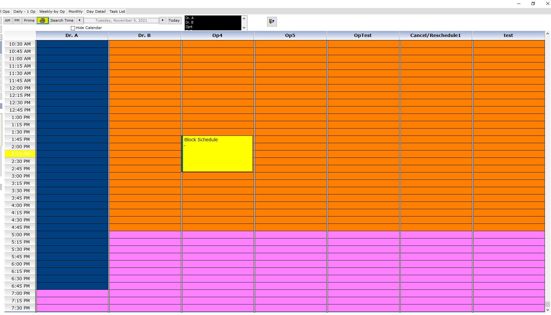551x315 pixels.
Task: Toggle the Hide Calendar checkbox
Action: [73, 28]
